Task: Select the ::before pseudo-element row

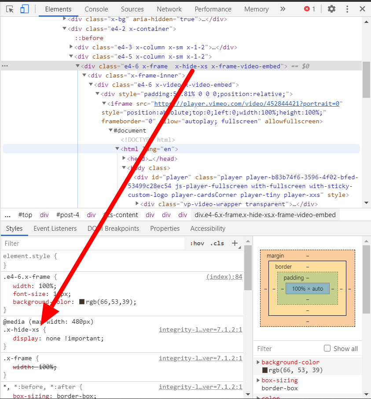Action: click(89, 38)
